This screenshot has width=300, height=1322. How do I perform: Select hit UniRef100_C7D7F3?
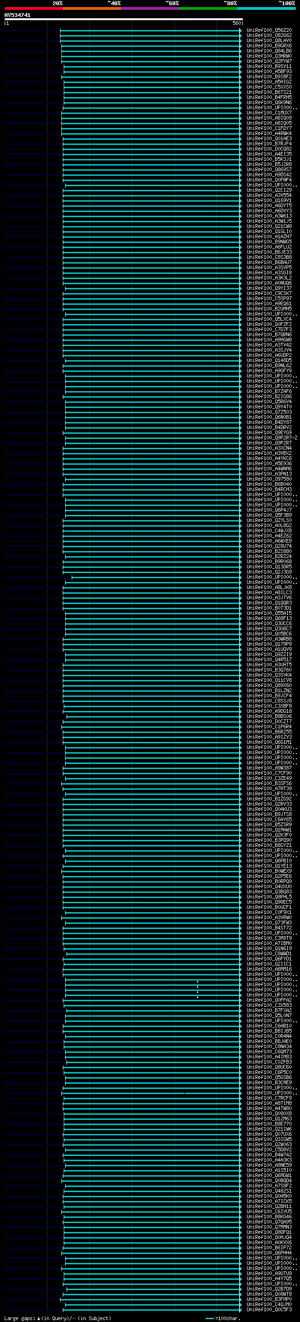click(269, 329)
